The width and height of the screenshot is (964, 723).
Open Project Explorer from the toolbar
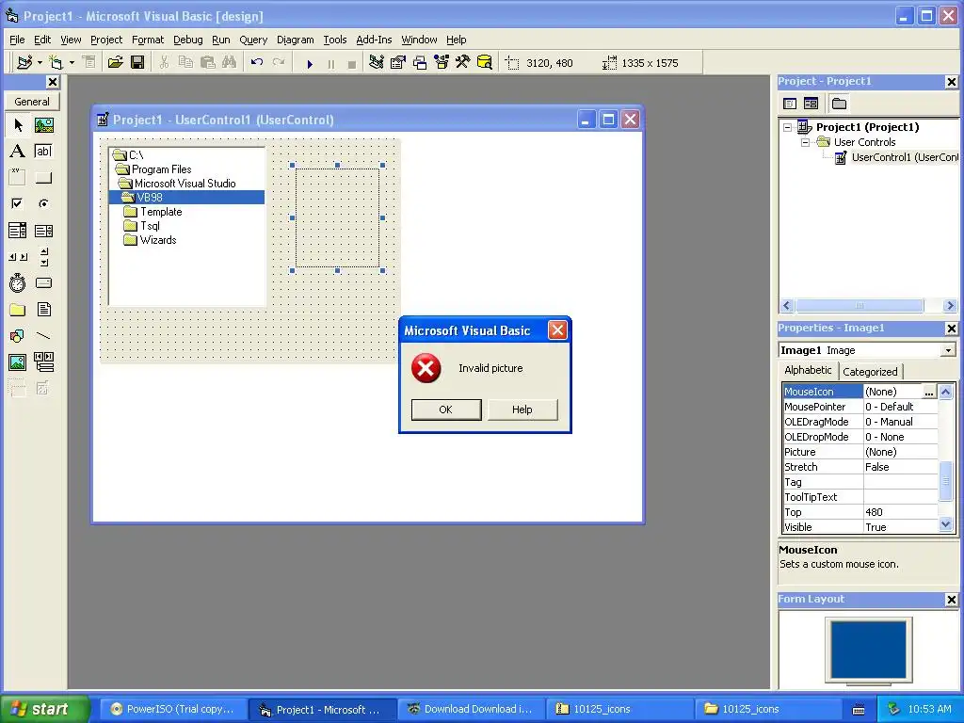coord(377,63)
